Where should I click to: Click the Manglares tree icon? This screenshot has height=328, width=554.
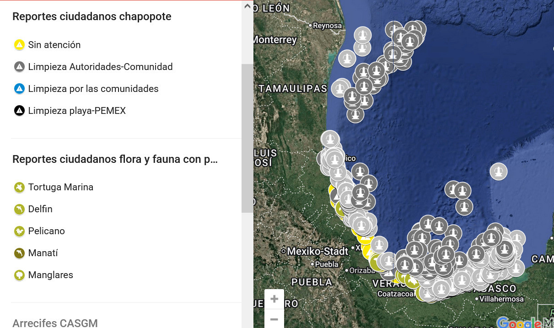(x=19, y=275)
